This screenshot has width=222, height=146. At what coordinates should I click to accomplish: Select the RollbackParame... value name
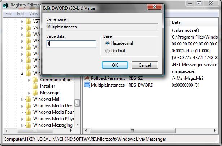click(x=108, y=78)
